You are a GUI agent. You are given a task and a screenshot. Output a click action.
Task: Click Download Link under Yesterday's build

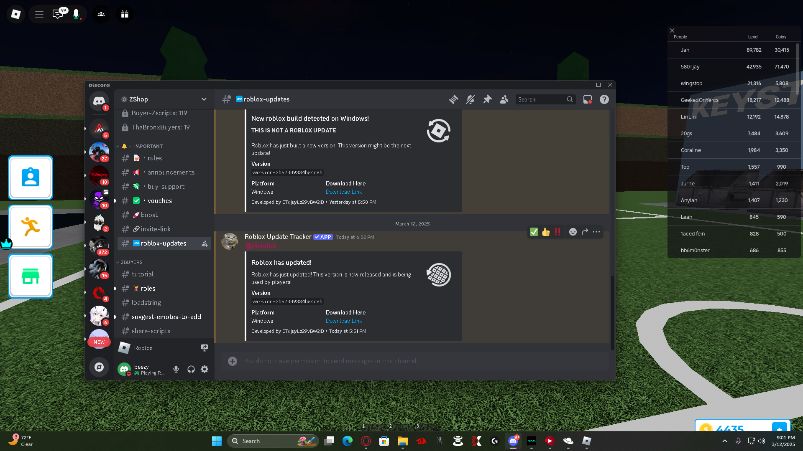344,192
